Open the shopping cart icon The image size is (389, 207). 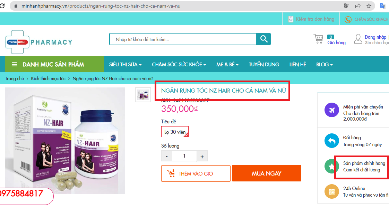[x=318, y=39]
